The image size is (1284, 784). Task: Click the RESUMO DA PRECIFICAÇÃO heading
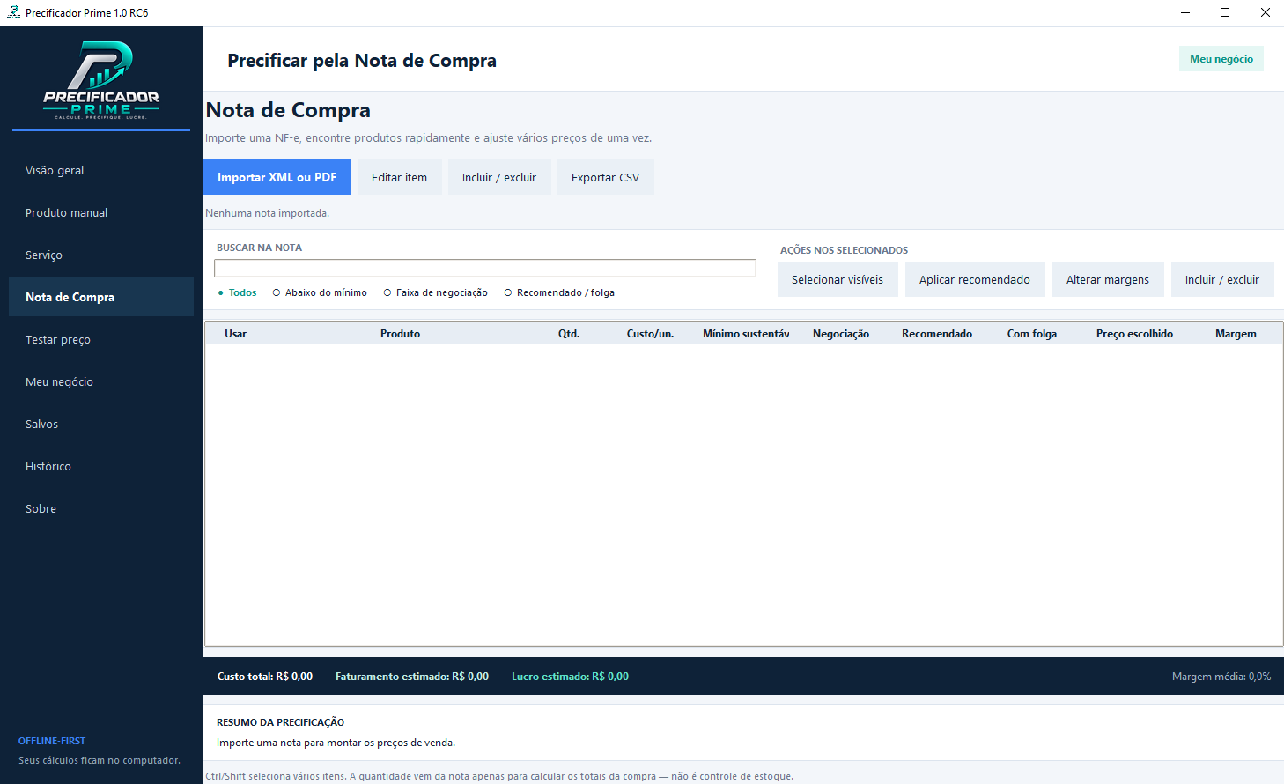click(x=280, y=722)
